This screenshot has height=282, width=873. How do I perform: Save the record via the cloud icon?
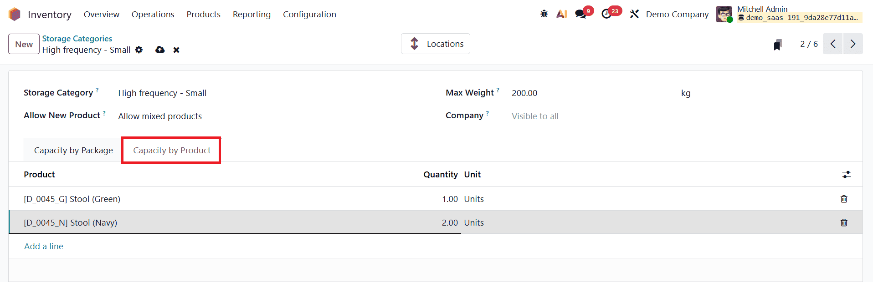tap(159, 50)
